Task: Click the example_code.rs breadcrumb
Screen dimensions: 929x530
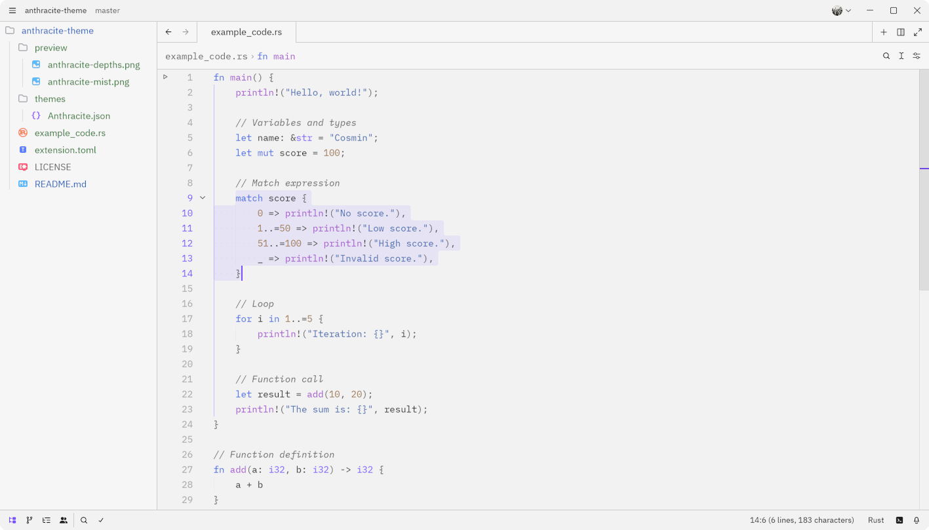Action: [207, 56]
